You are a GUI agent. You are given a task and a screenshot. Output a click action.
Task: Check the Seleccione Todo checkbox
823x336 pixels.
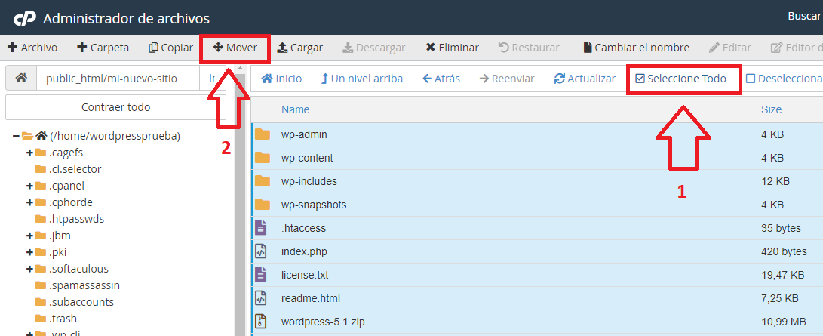[640, 79]
